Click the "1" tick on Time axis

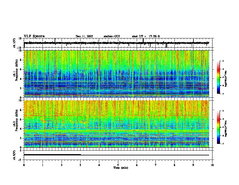[x=43, y=165]
